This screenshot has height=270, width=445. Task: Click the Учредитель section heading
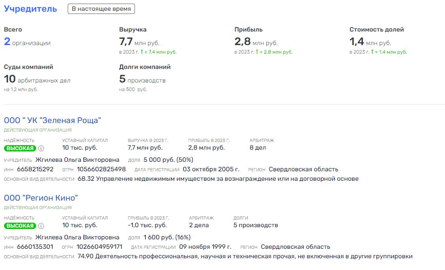[30, 9]
